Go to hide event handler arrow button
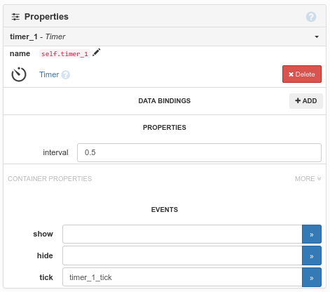 point(312,255)
